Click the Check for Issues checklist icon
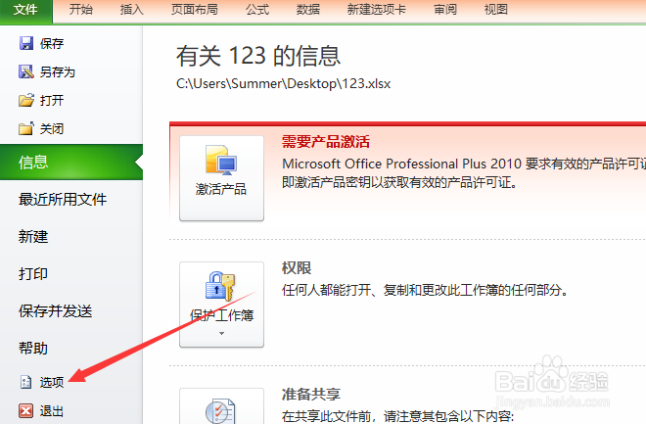646x424 pixels. [220, 411]
